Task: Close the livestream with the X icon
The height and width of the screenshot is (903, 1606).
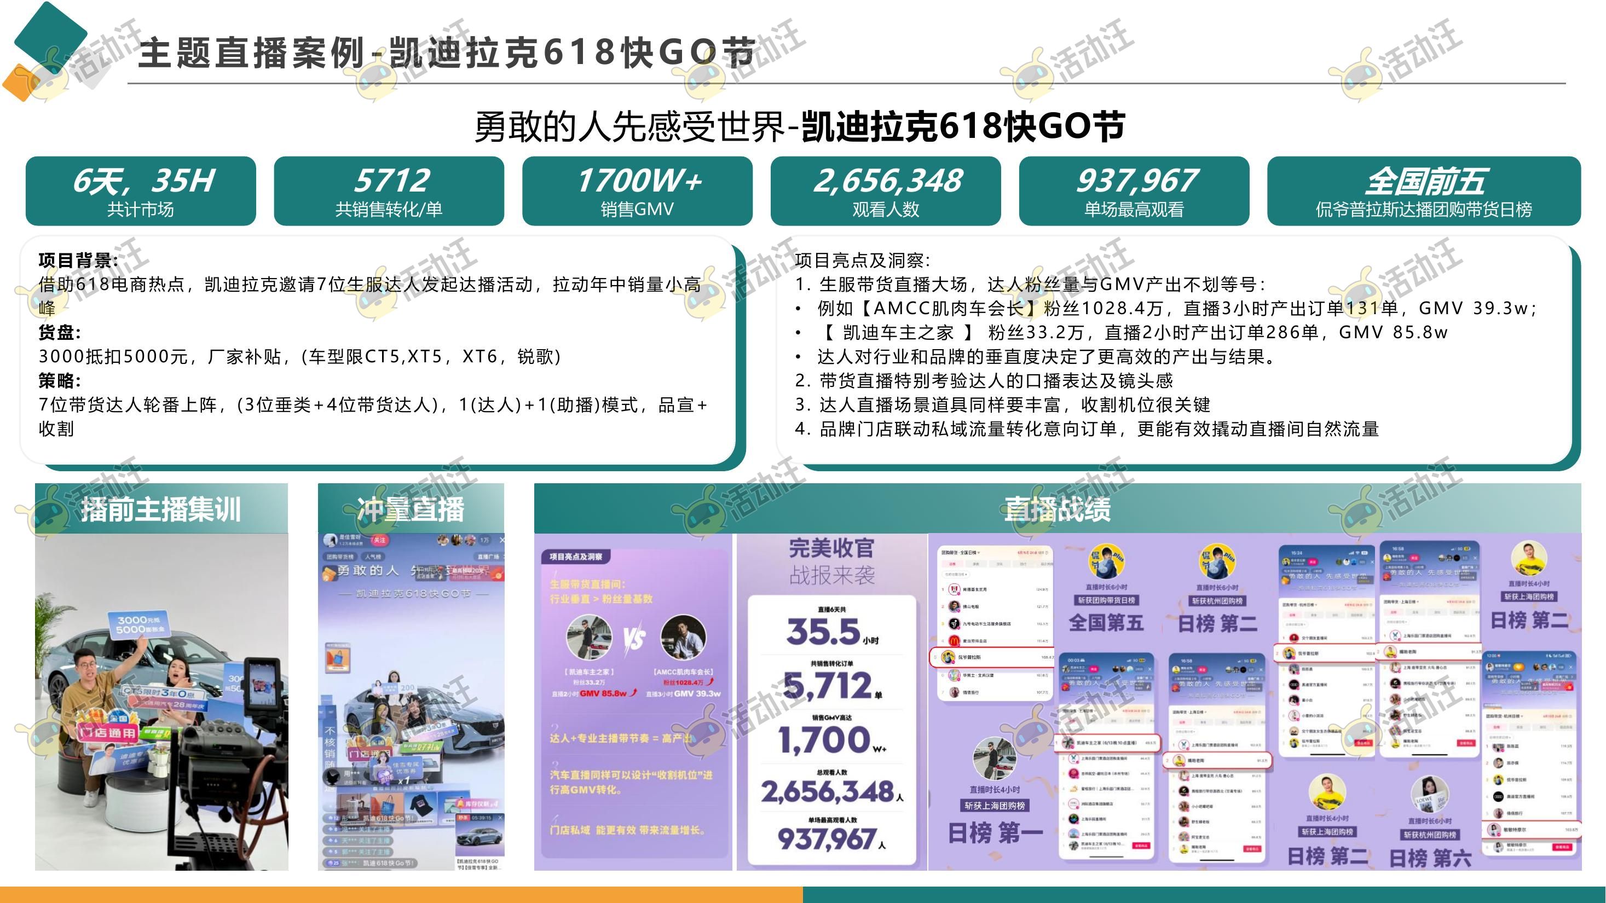Action: pyautogui.click(x=502, y=540)
